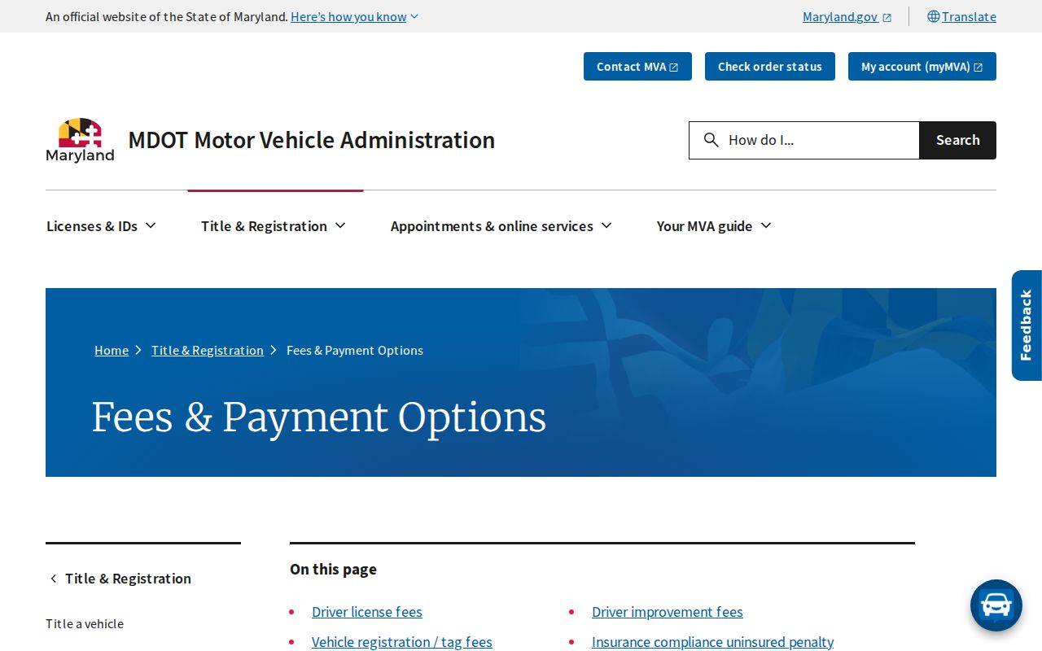Click the globe icon beside Translate
The height and width of the screenshot is (651, 1042).
tap(933, 16)
